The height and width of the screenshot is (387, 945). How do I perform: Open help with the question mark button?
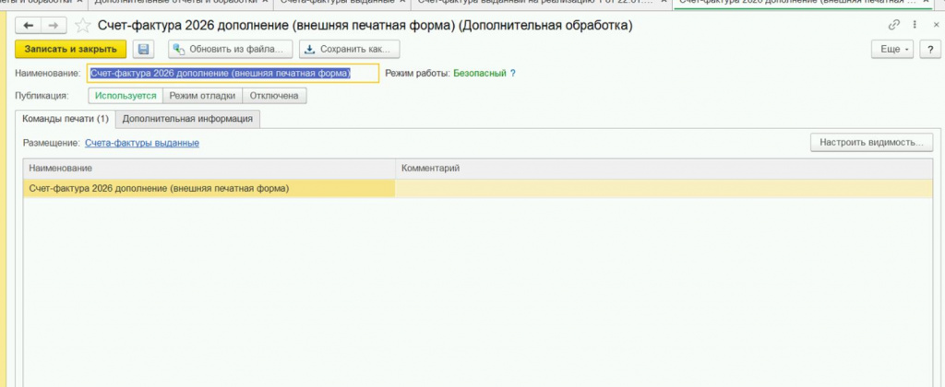coord(930,50)
